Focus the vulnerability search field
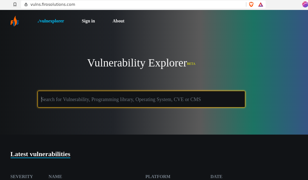Viewport: 308px width, 180px height. click(x=141, y=99)
